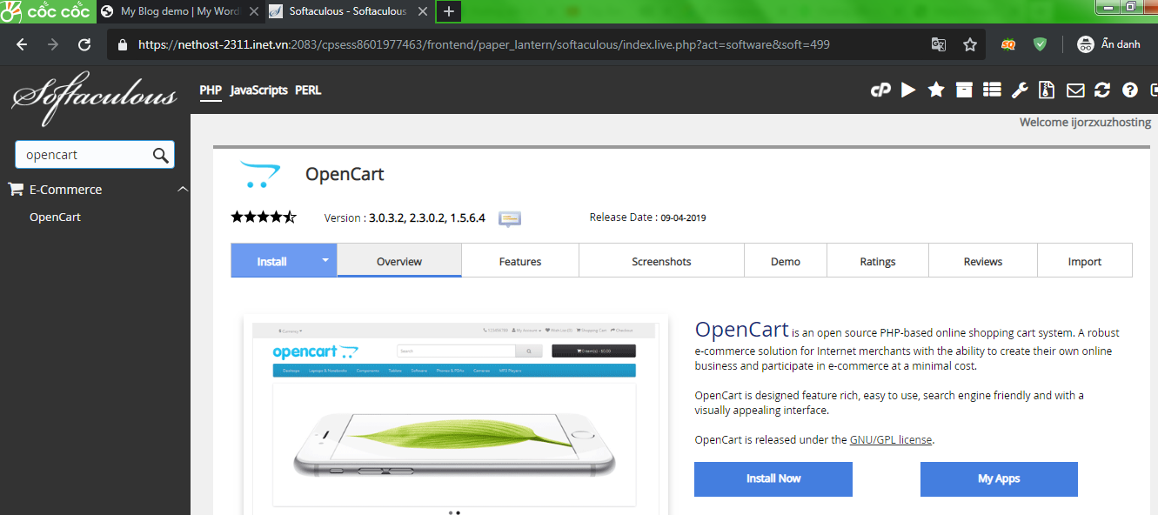Switch to the Overview tab

[x=399, y=261]
